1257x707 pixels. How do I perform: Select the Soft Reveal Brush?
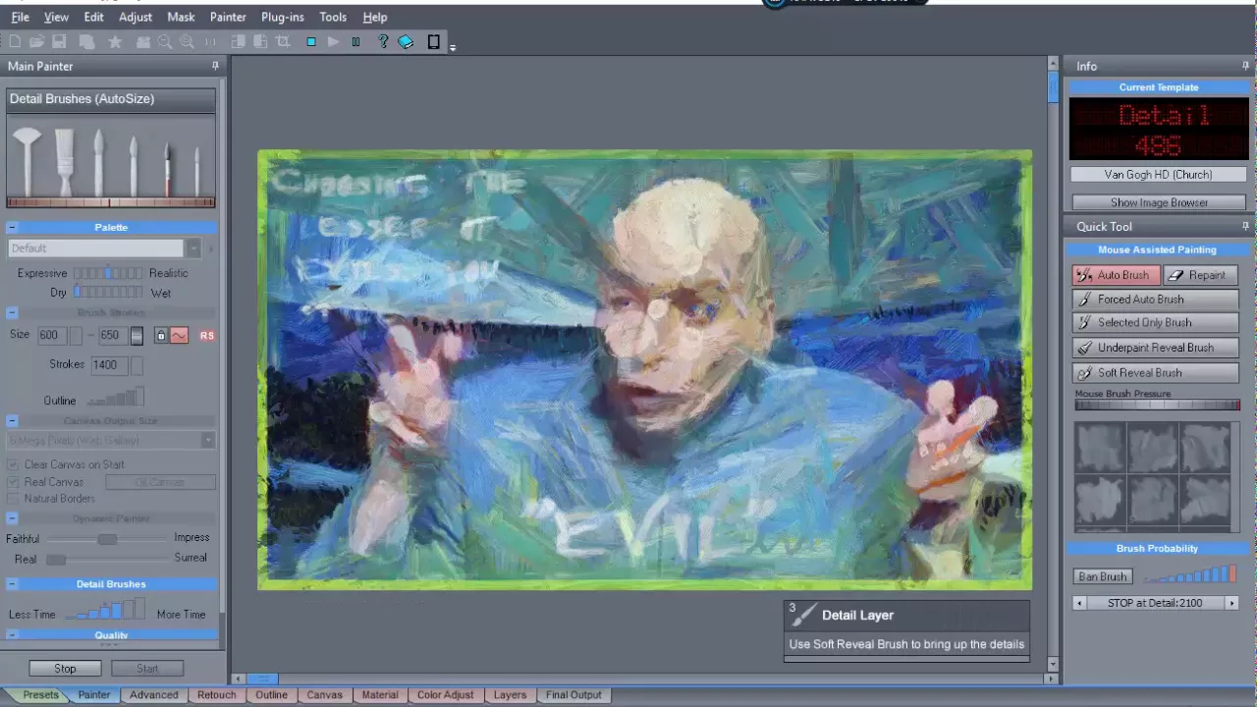click(x=1155, y=373)
